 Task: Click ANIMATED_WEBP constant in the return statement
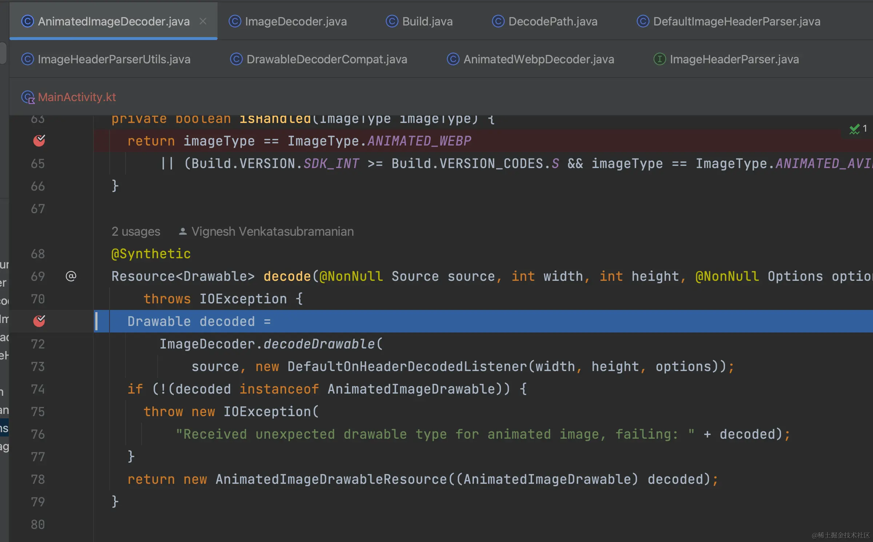[x=419, y=141]
